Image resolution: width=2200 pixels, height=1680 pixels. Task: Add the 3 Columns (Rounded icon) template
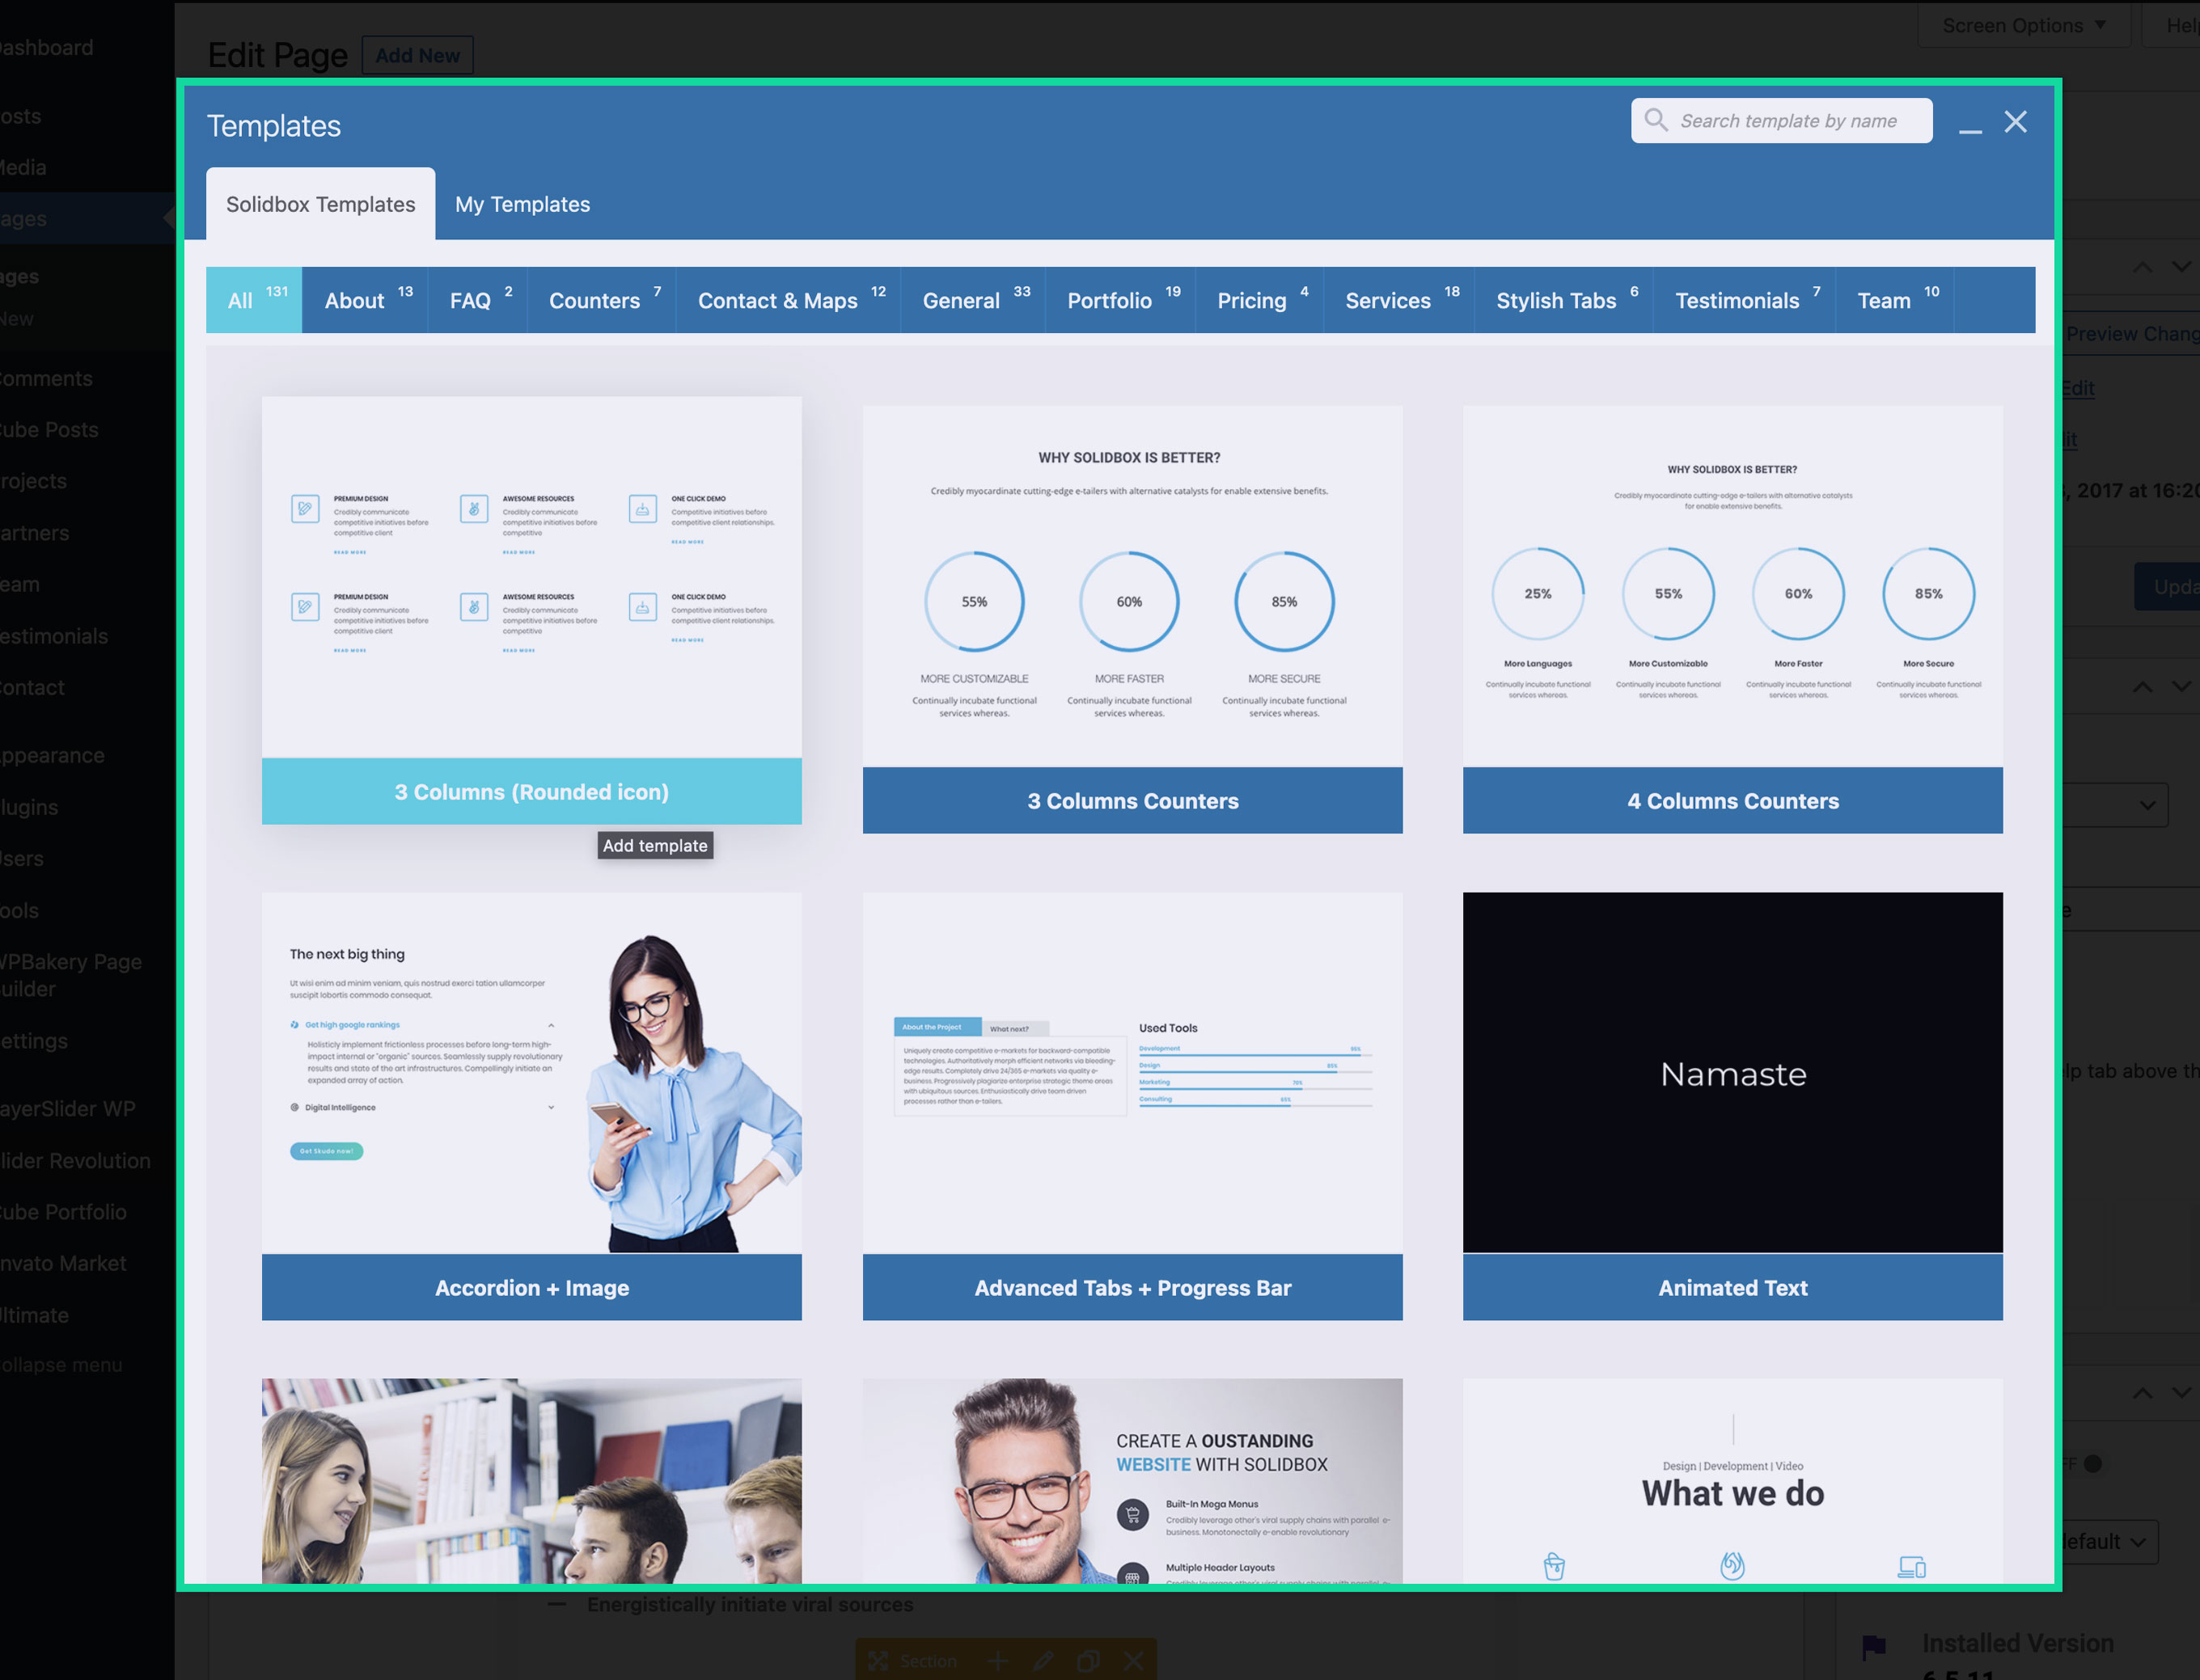pos(531,791)
